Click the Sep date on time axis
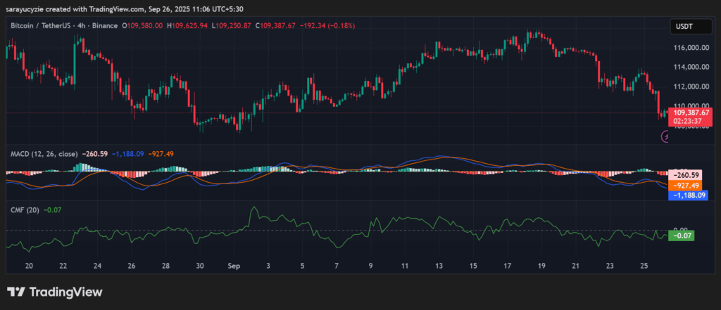 [x=233, y=266]
